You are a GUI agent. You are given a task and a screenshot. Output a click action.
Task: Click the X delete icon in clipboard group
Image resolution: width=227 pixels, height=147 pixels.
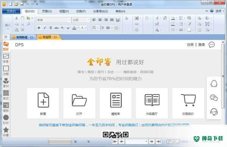click(23, 30)
